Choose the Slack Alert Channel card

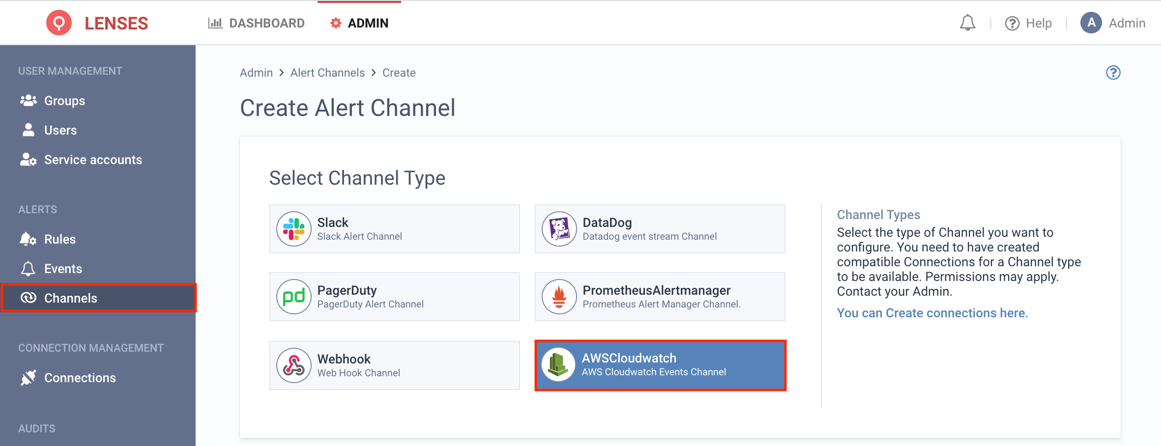tap(394, 229)
